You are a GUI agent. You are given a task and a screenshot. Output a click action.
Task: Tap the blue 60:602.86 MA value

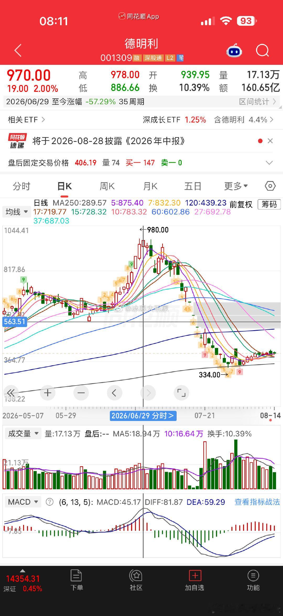pos(170,212)
